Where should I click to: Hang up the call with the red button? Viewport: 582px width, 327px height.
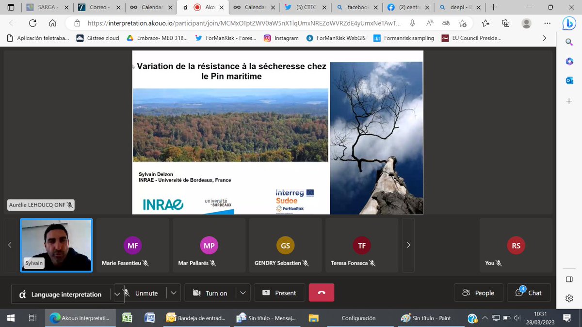click(x=322, y=293)
